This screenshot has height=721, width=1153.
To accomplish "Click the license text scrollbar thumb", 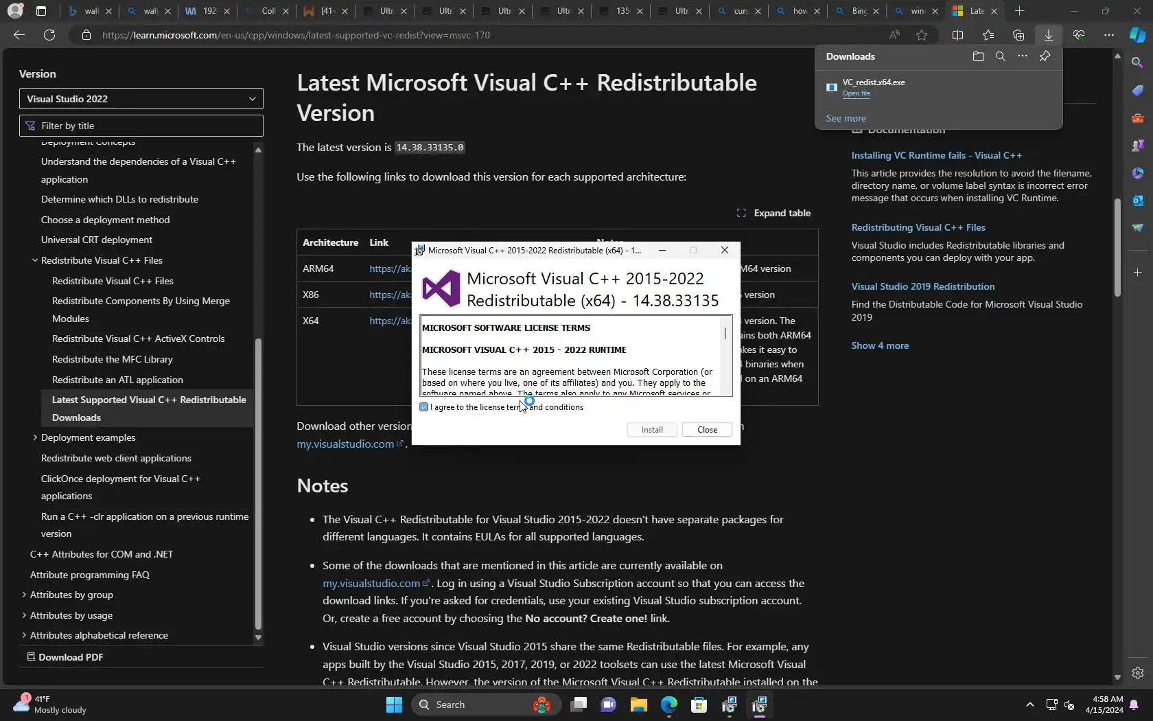I will click(725, 333).
